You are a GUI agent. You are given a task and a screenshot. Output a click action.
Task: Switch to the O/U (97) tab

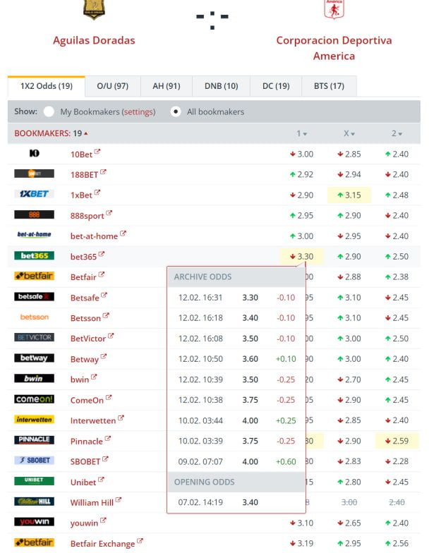[x=113, y=86]
